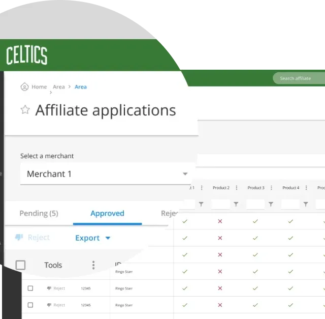The height and width of the screenshot is (319, 325).
Task: Open the Home breadcrumb link
Action: 39,87
